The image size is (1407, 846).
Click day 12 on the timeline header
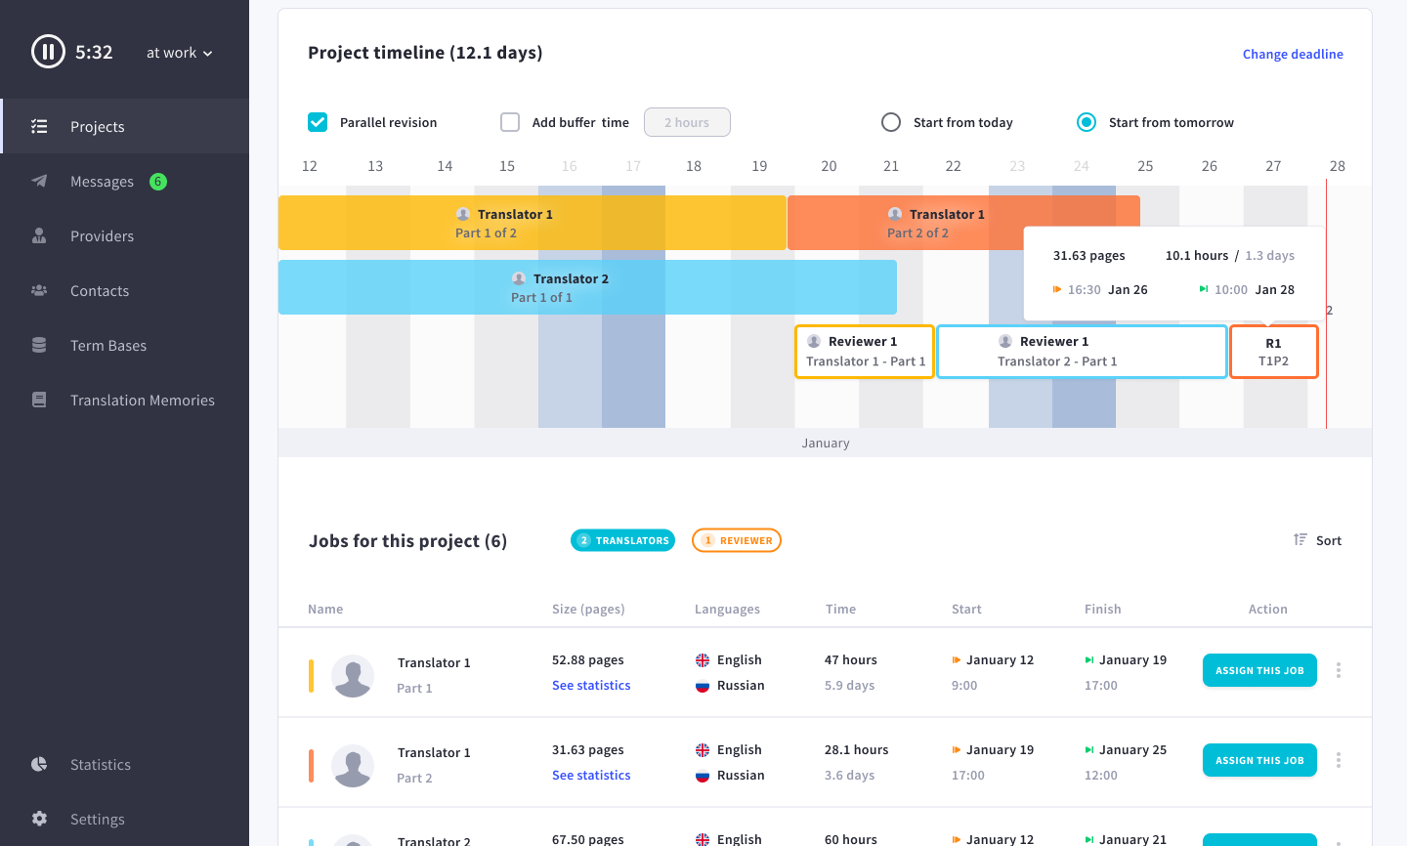(310, 166)
